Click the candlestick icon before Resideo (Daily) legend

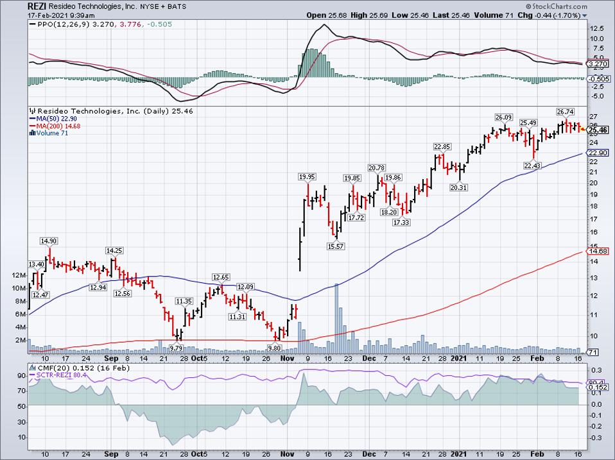(x=33, y=111)
